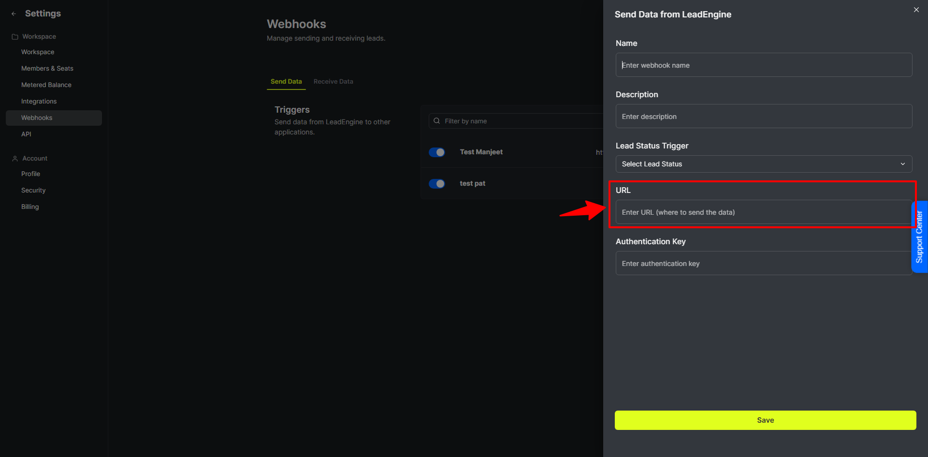Image resolution: width=928 pixels, height=457 pixels.
Task: Toggle the test pat webhook switch
Action: click(x=437, y=184)
